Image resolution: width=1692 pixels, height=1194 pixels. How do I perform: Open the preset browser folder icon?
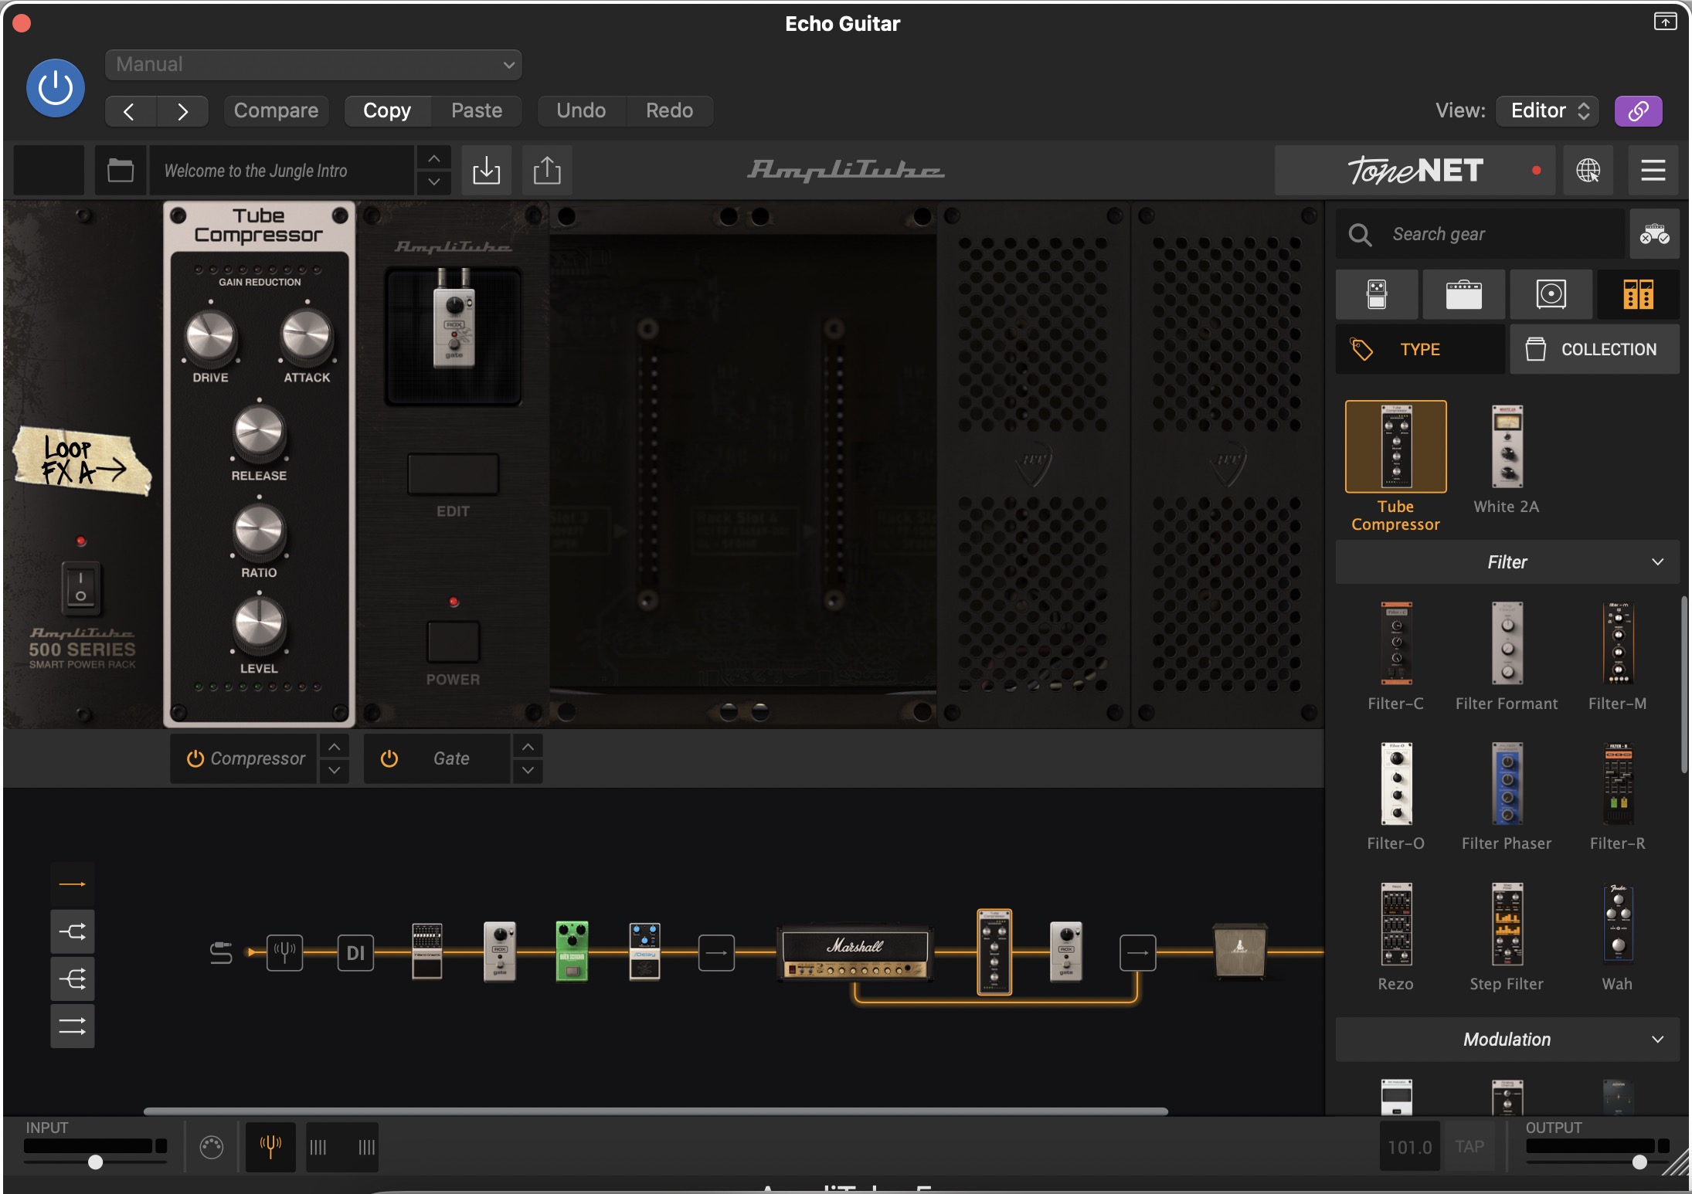121,170
